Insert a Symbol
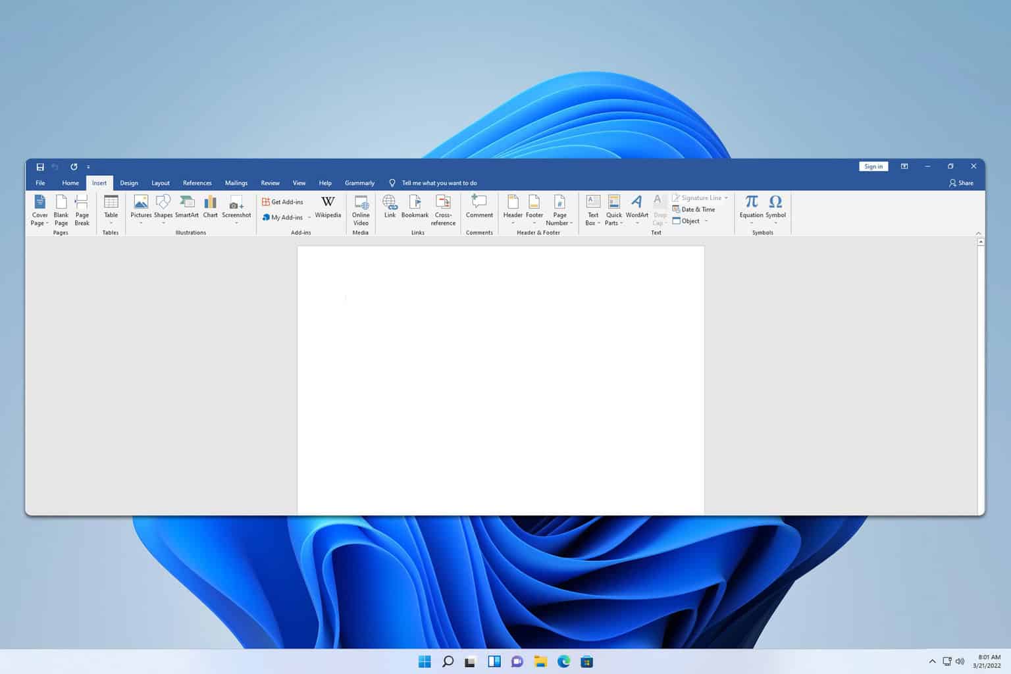The width and height of the screenshot is (1011, 674). click(x=775, y=210)
